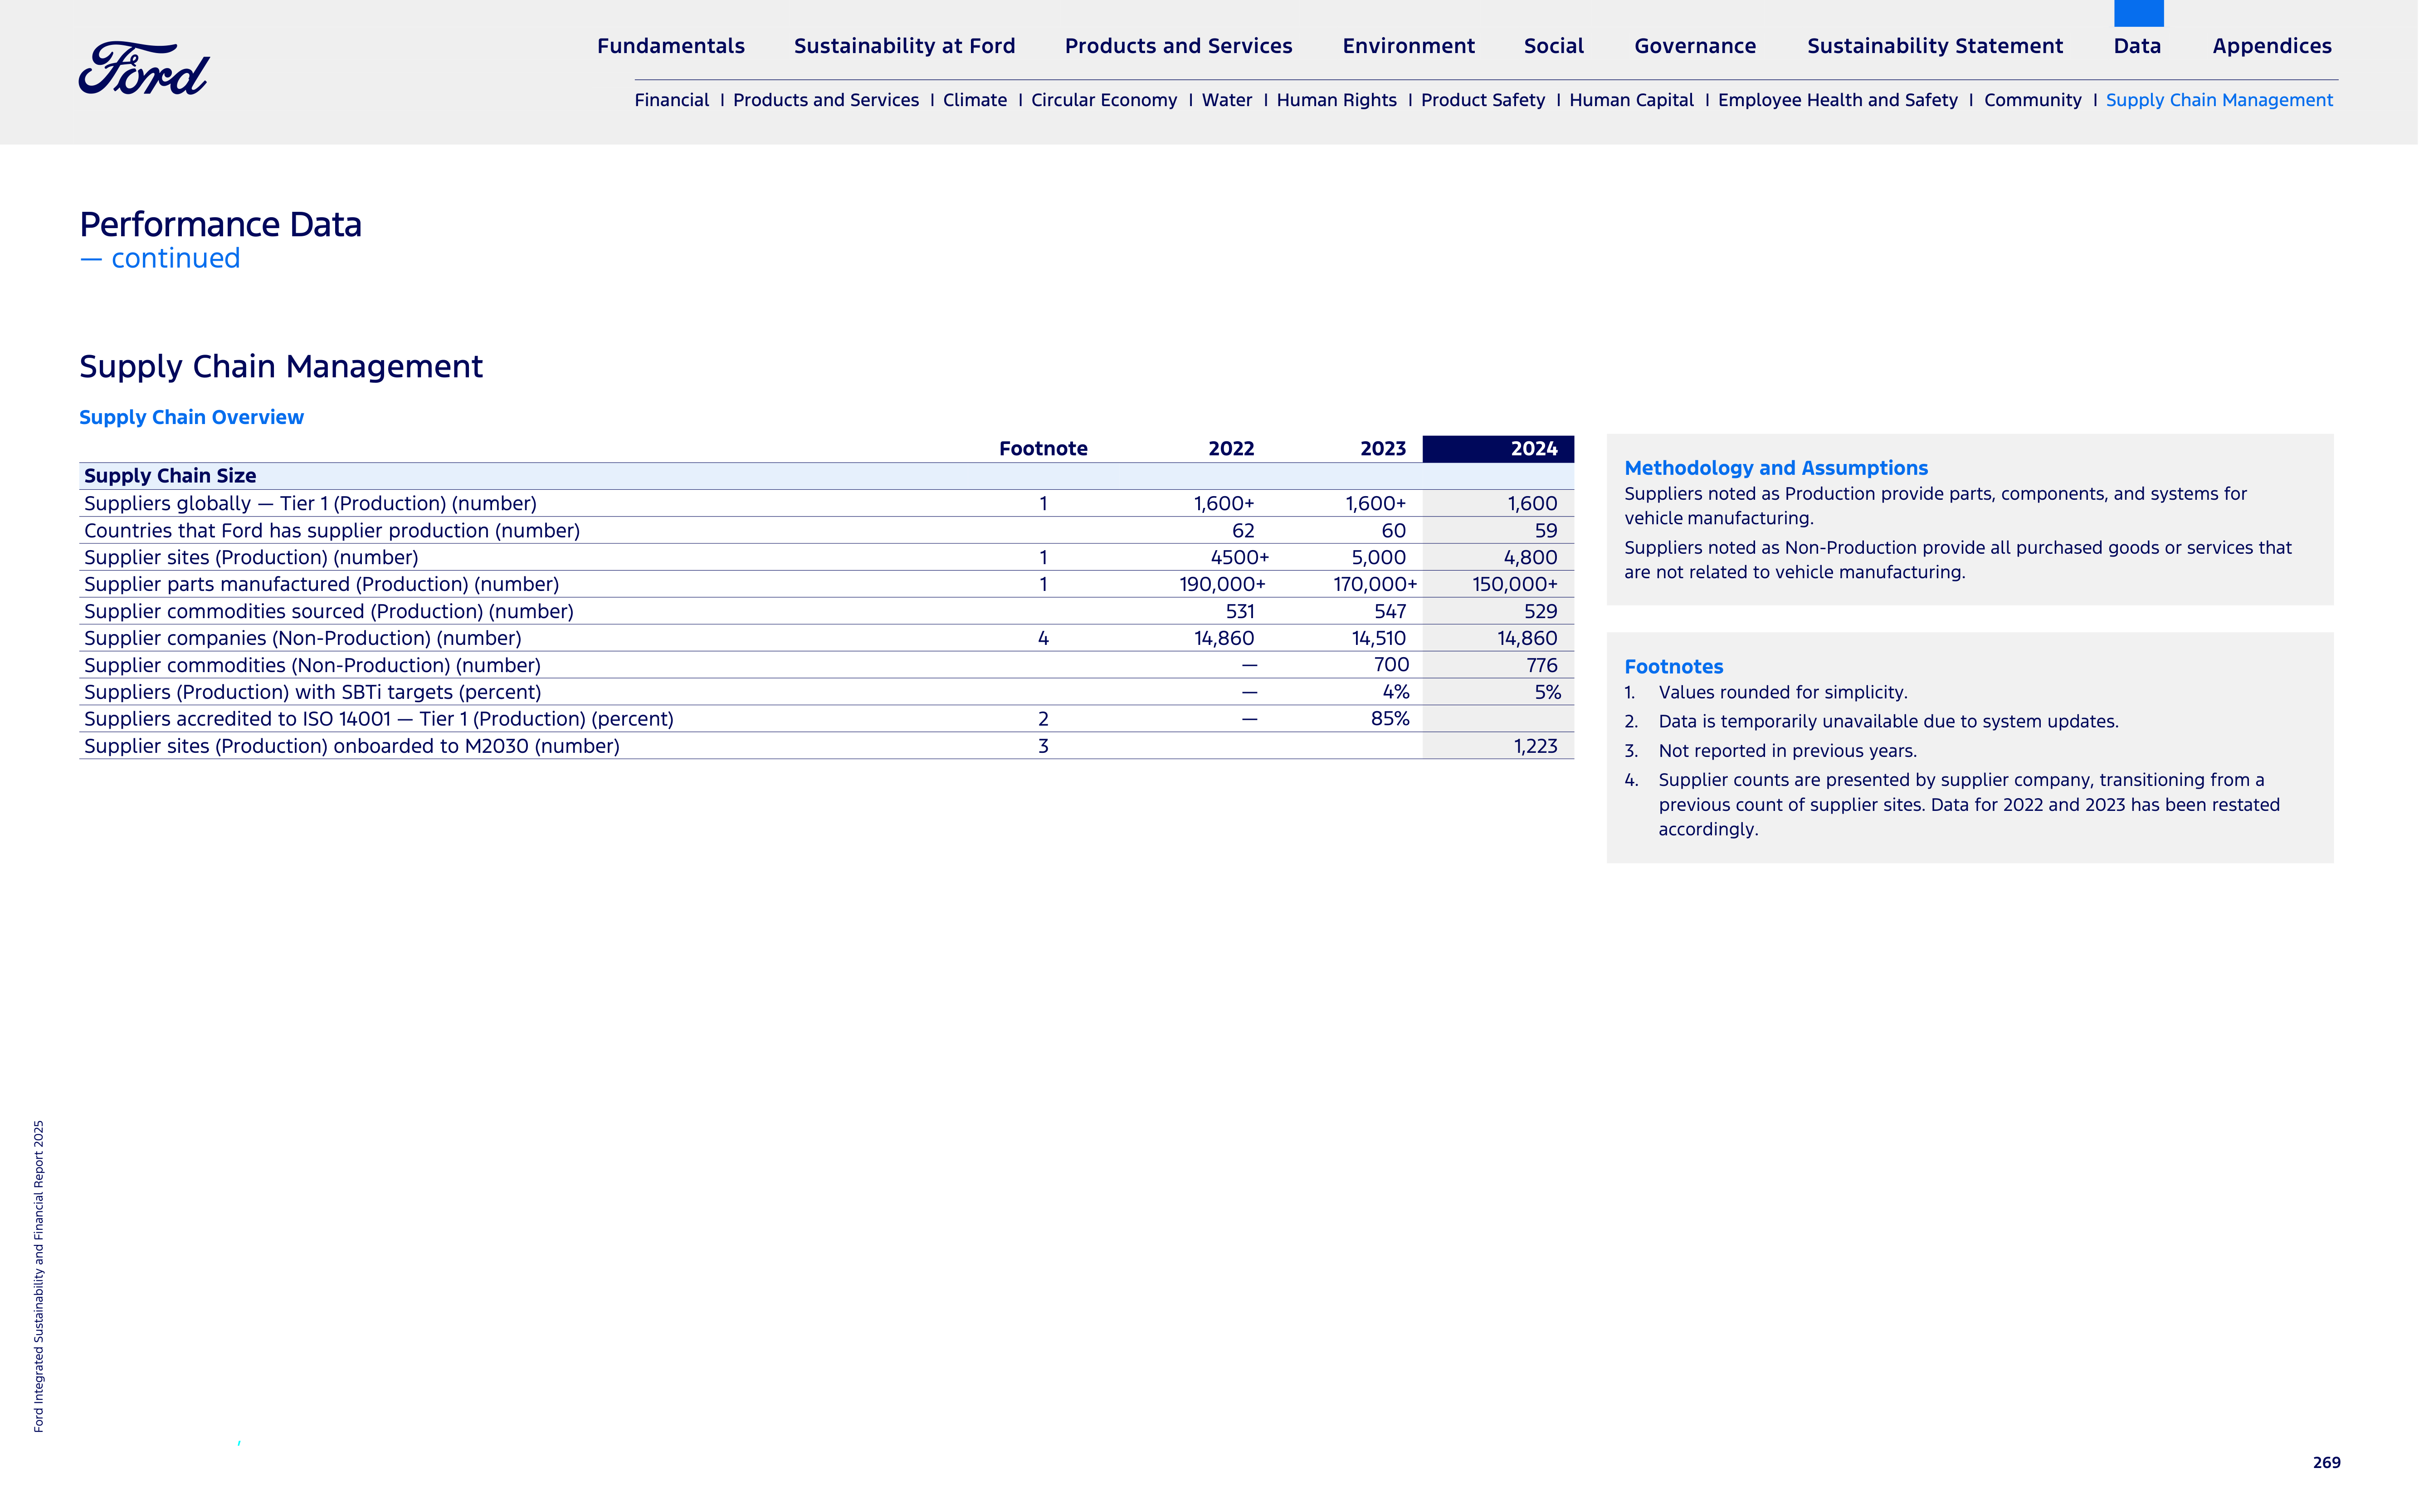
Task: Select the Methodology and Assumptions heading
Action: point(1776,468)
